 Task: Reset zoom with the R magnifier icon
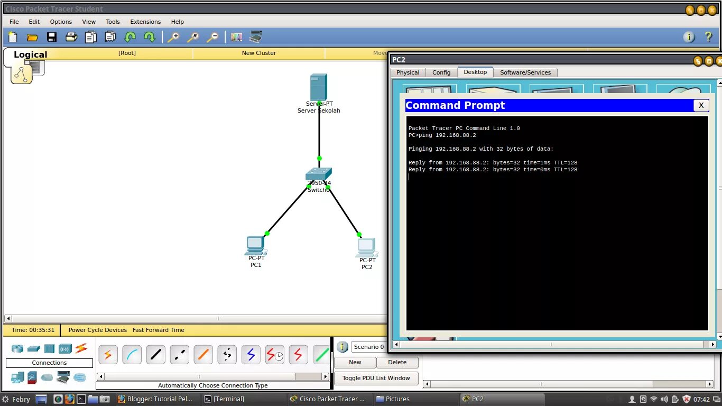tap(193, 37)
